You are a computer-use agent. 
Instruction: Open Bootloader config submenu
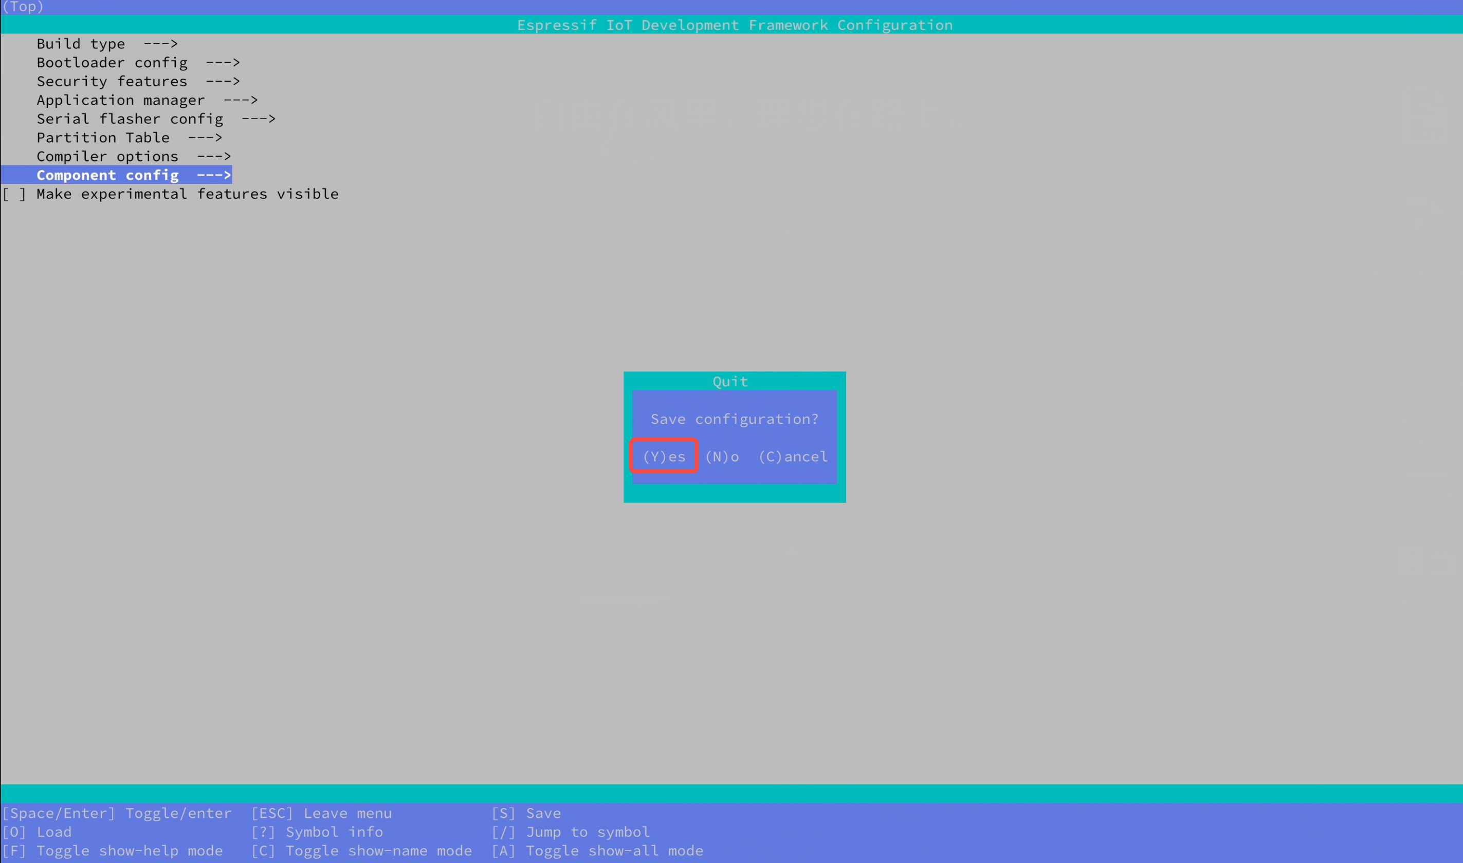138,62
